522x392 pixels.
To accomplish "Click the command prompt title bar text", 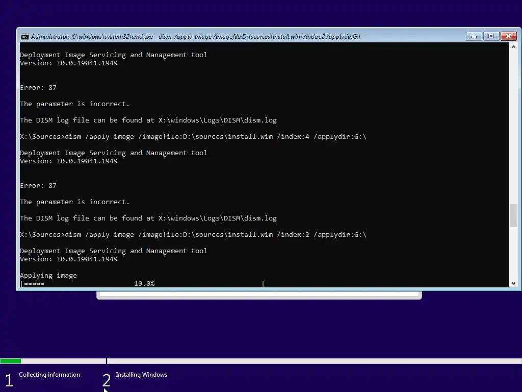I will point(196,37).
